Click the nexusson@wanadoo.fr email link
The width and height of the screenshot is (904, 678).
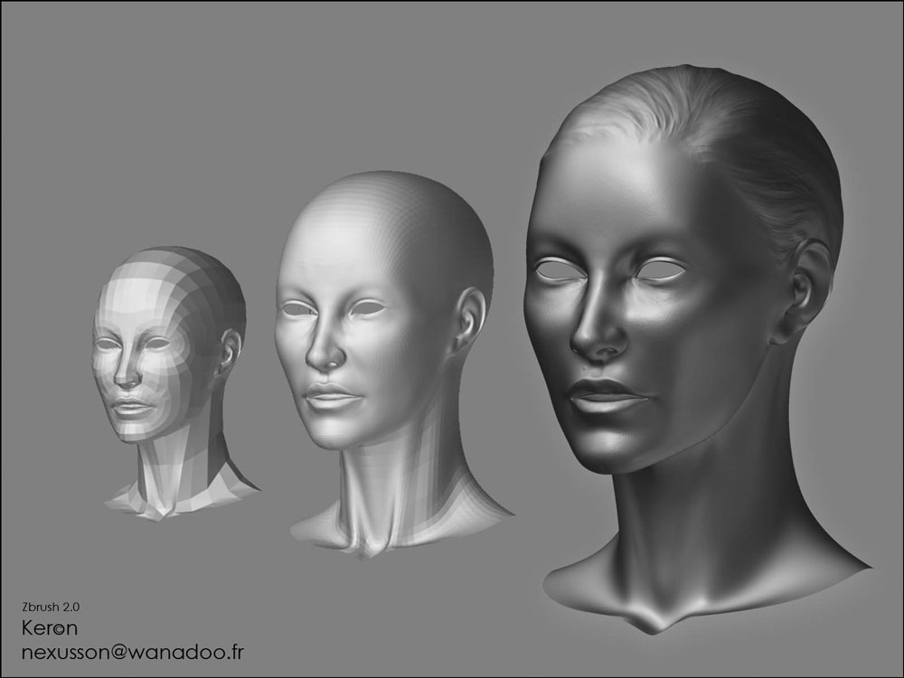pyautogui.click(x=131, y=653)
